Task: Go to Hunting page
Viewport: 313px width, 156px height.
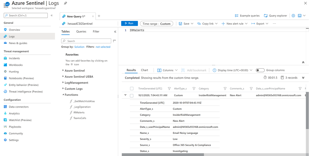Action: point(13,72)
